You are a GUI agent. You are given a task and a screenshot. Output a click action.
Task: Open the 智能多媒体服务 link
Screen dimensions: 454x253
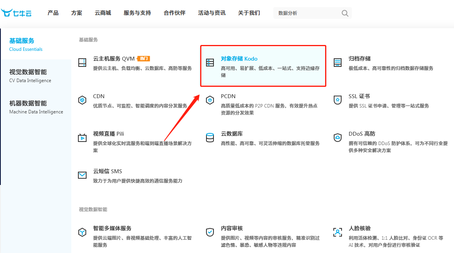[112, 228]
